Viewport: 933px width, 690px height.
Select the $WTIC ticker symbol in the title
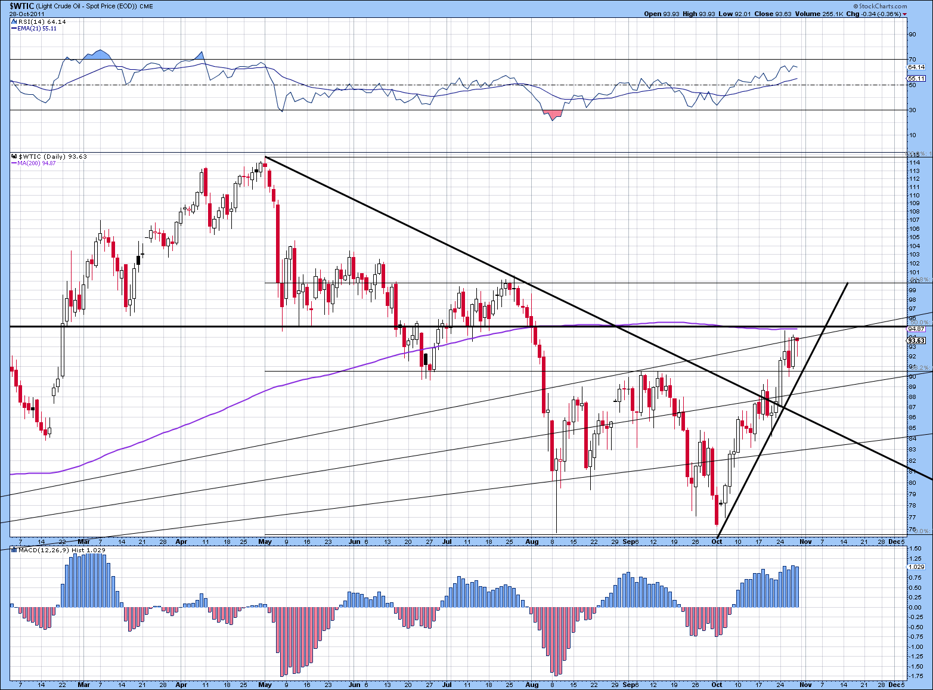(x=21, y=6)
